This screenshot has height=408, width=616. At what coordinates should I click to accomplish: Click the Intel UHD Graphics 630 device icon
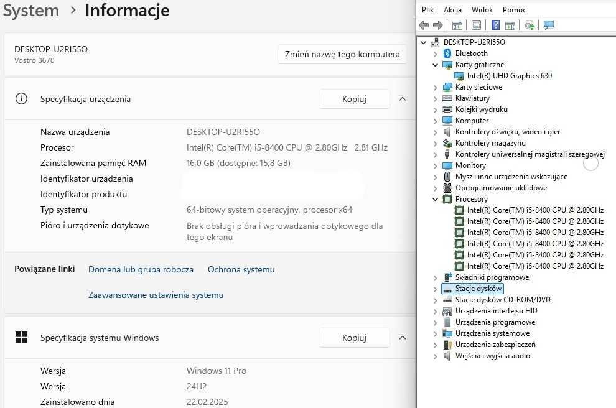(459, 76)
